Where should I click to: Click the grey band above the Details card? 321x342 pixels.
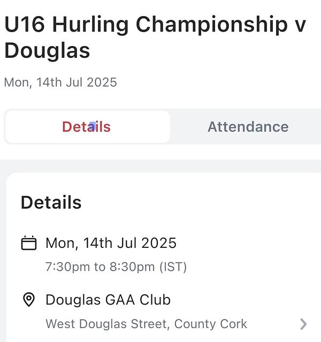click(x=160, y=166)
